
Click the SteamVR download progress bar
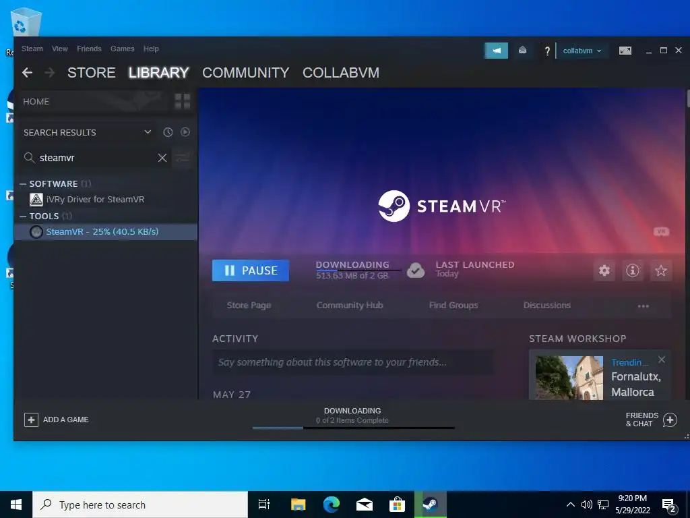click(x=358, y=270)
